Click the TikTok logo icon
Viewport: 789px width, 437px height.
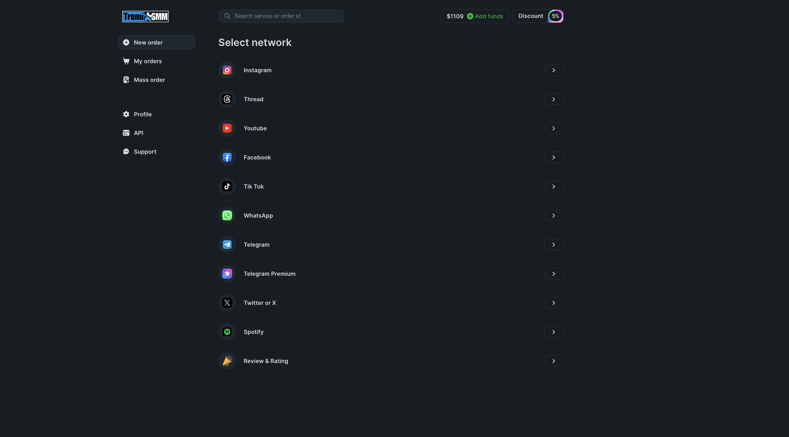click(x=227, y=186)
